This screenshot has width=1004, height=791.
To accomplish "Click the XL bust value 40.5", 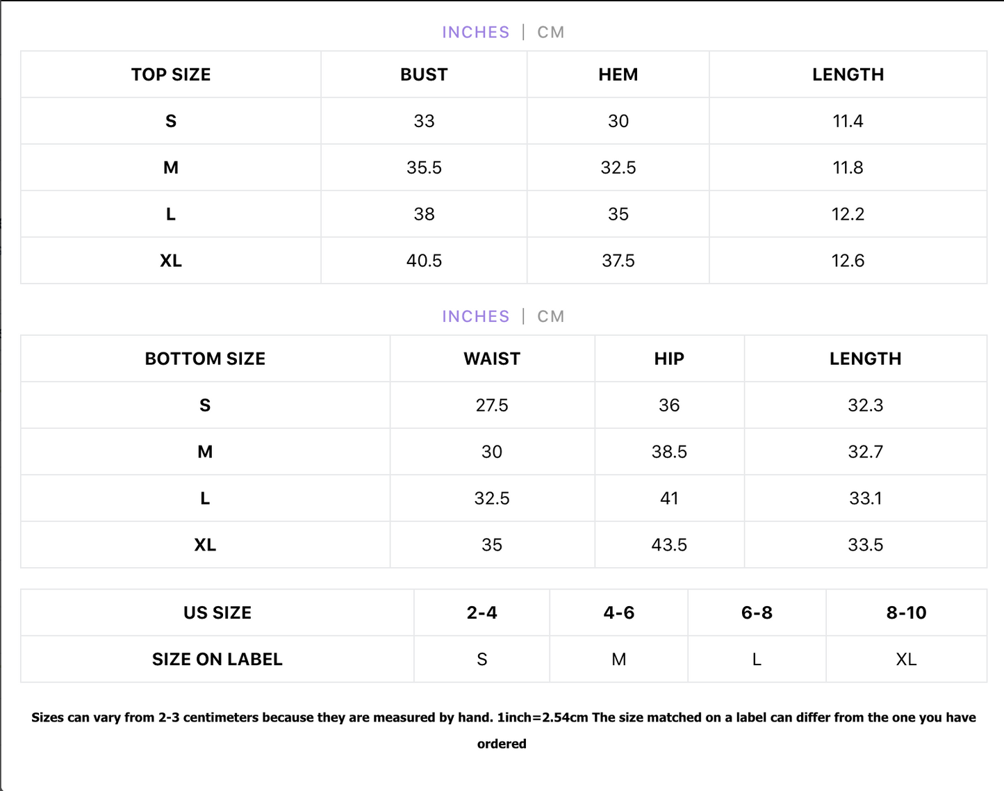I will (424, 261).
